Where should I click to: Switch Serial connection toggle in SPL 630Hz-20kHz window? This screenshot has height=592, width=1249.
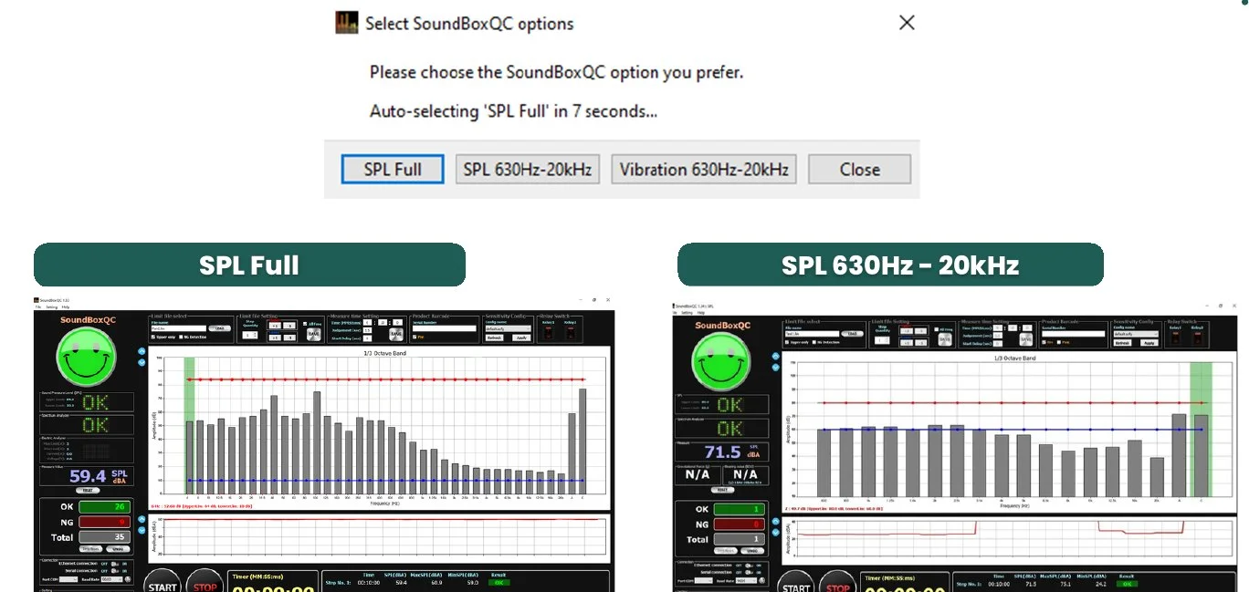[x=749, y=573]
